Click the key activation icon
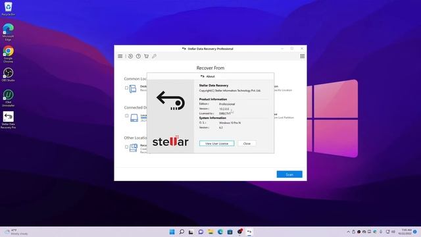Image resolution: width=421 pixels, height=237 pixels. (x=154, y=56)
